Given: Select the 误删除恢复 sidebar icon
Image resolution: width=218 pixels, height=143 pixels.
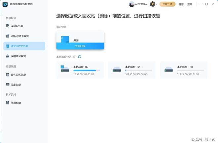Looking at the screenshot, I should [x=8, y=26].
